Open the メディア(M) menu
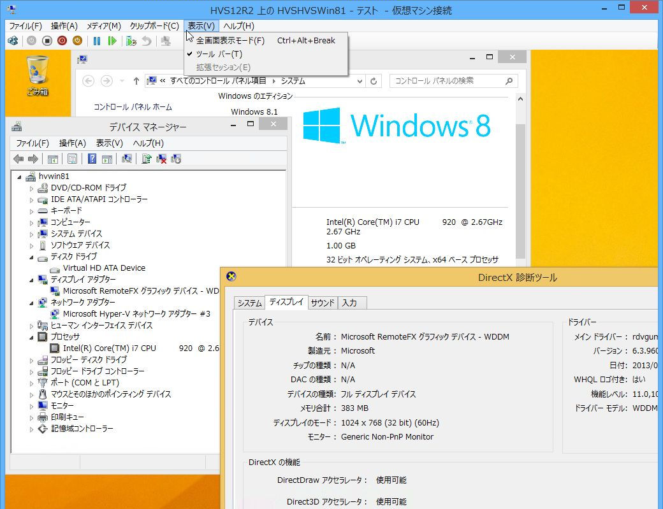Image resolution: width=663 pixels, height=509 pixels. 103,26
